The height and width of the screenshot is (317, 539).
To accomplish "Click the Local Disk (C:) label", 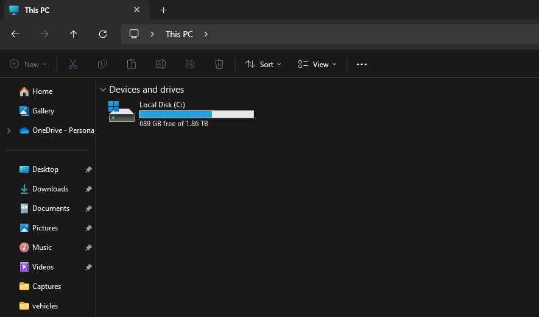I will (162, 105).
